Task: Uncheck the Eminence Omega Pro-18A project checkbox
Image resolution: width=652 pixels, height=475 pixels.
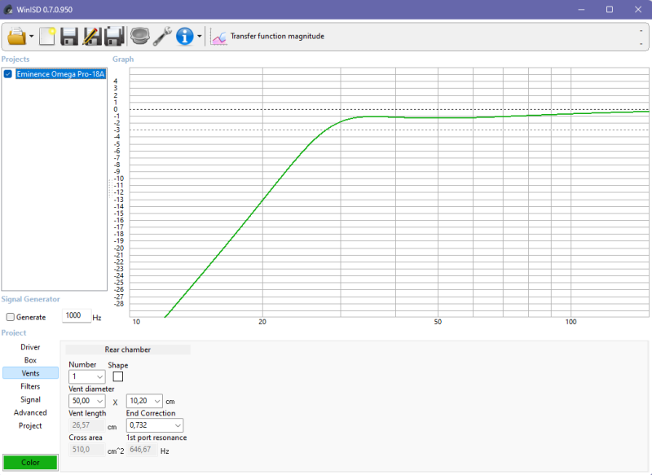Action: click(8, 74)
